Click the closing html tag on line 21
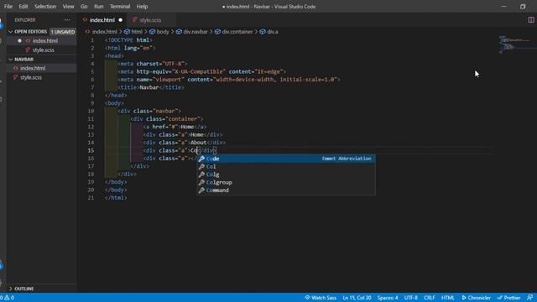 pos(116,198)
